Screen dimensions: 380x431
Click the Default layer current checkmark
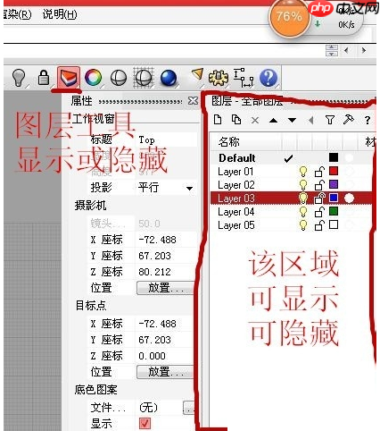pos(288,158)
